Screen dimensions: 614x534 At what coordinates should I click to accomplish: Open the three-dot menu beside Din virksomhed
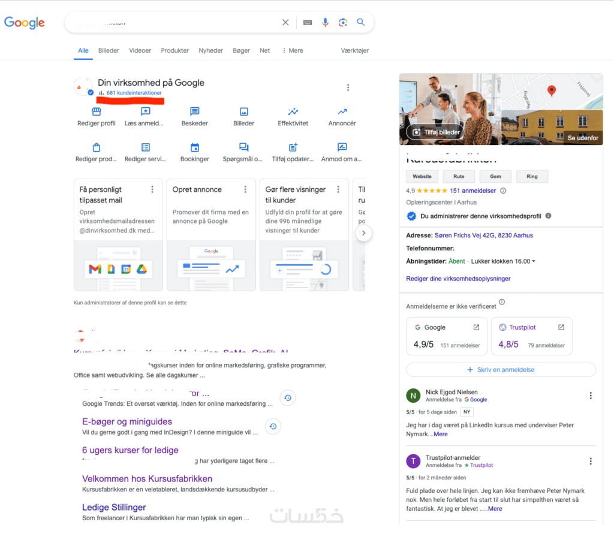[x=348, y=88]
